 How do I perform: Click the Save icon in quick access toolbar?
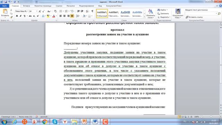point(6,2)
